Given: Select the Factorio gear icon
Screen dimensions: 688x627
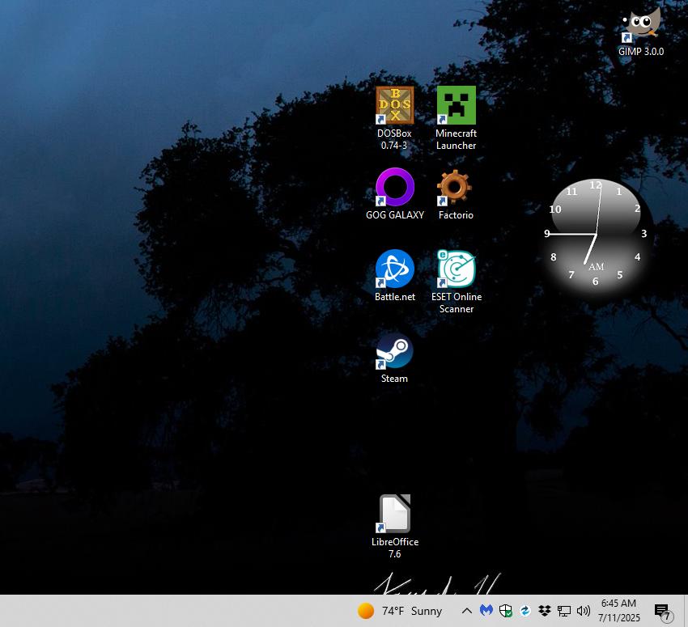Looking at the screenshot, I should pyautogui.click(x=455, y=187).
